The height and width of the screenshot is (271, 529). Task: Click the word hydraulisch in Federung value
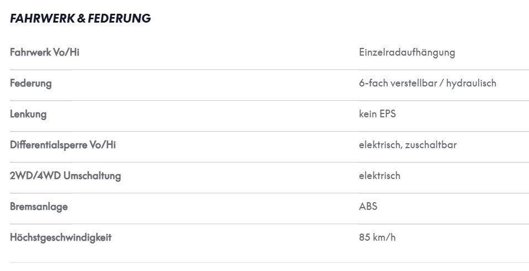coord(471,84)
